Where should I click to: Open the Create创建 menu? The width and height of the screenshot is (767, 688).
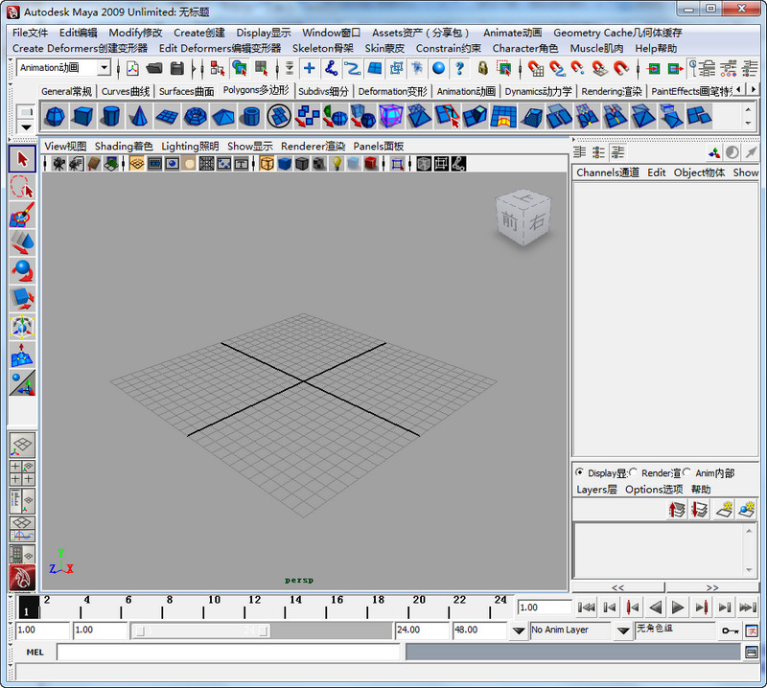[x=198, y=32]
